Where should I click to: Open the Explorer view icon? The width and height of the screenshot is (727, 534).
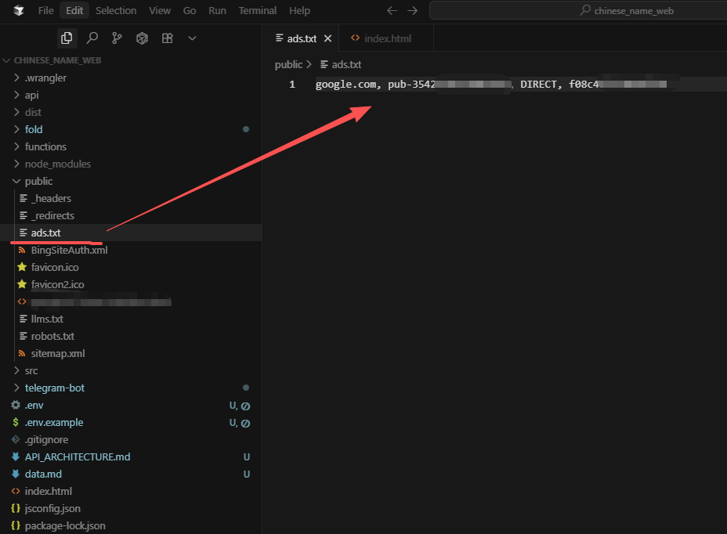coord(67,38)
